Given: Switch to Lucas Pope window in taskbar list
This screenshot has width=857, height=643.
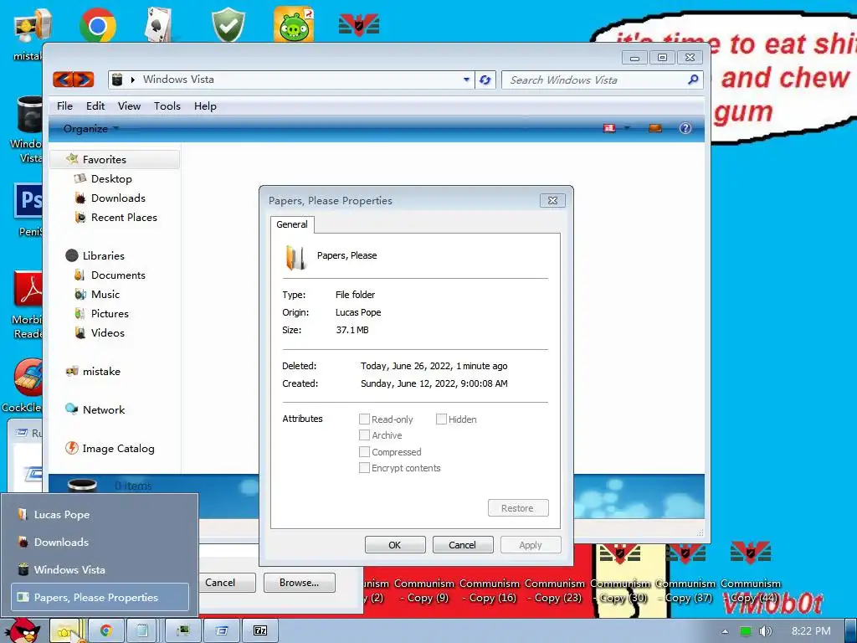Looking at the screenshot, I should click(x=100, y=515).
